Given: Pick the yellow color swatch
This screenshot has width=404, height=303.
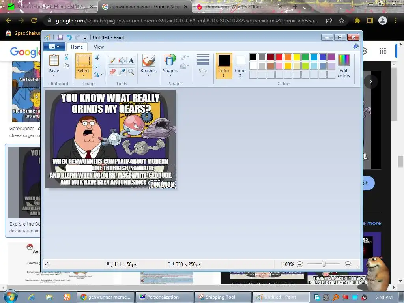Looking at the screenshot, I should (297, 57).
